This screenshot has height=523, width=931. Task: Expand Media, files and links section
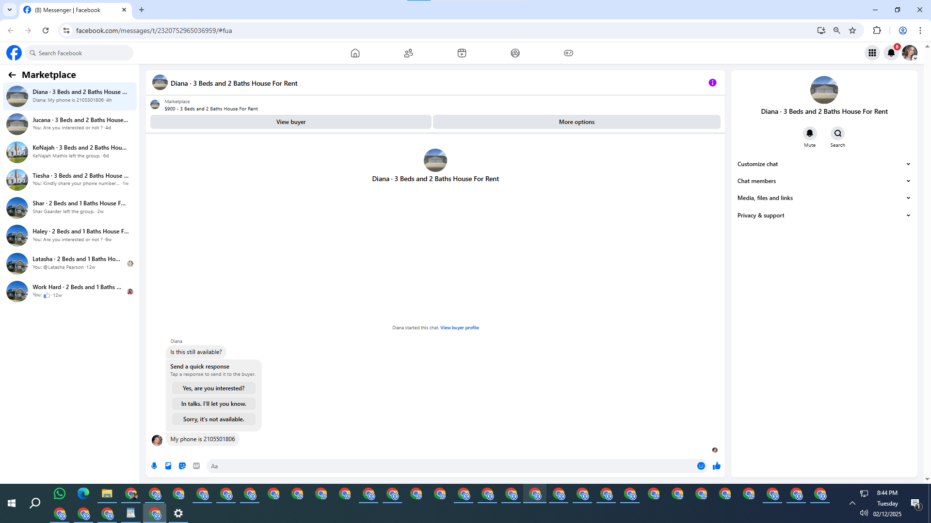coord(824,198)
